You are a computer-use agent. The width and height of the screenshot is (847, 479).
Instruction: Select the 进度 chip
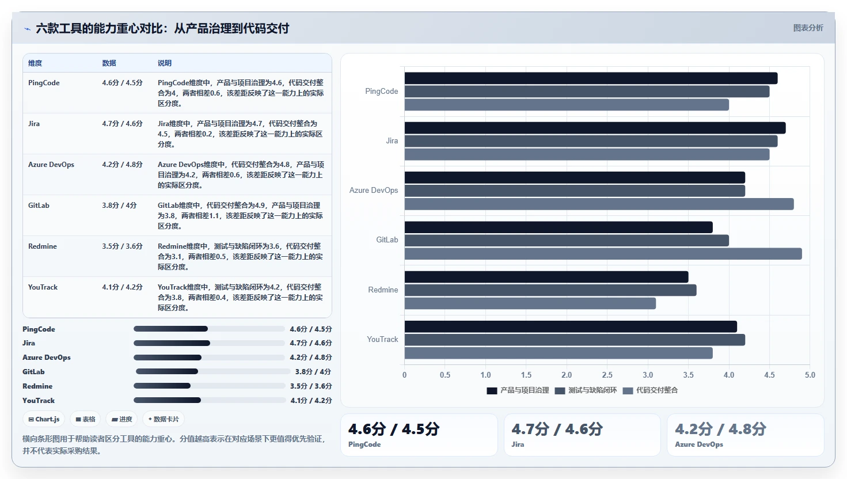point(122,419)
